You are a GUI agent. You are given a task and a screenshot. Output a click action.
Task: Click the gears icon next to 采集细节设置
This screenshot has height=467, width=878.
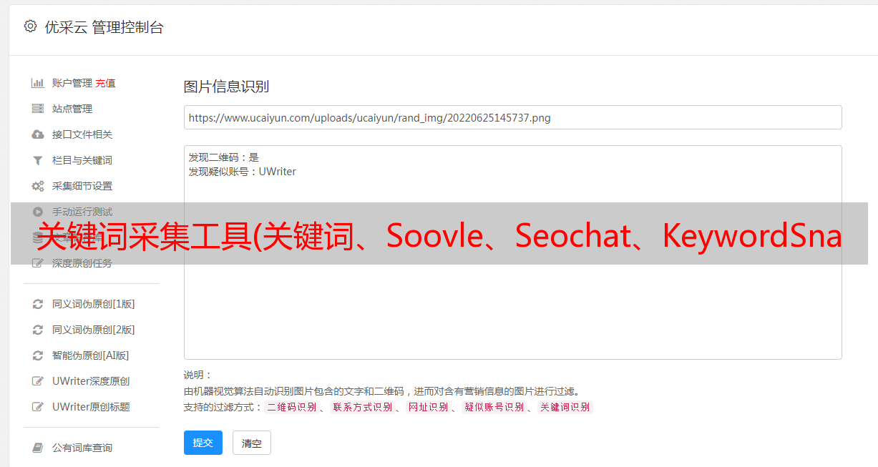coord(38,186)
